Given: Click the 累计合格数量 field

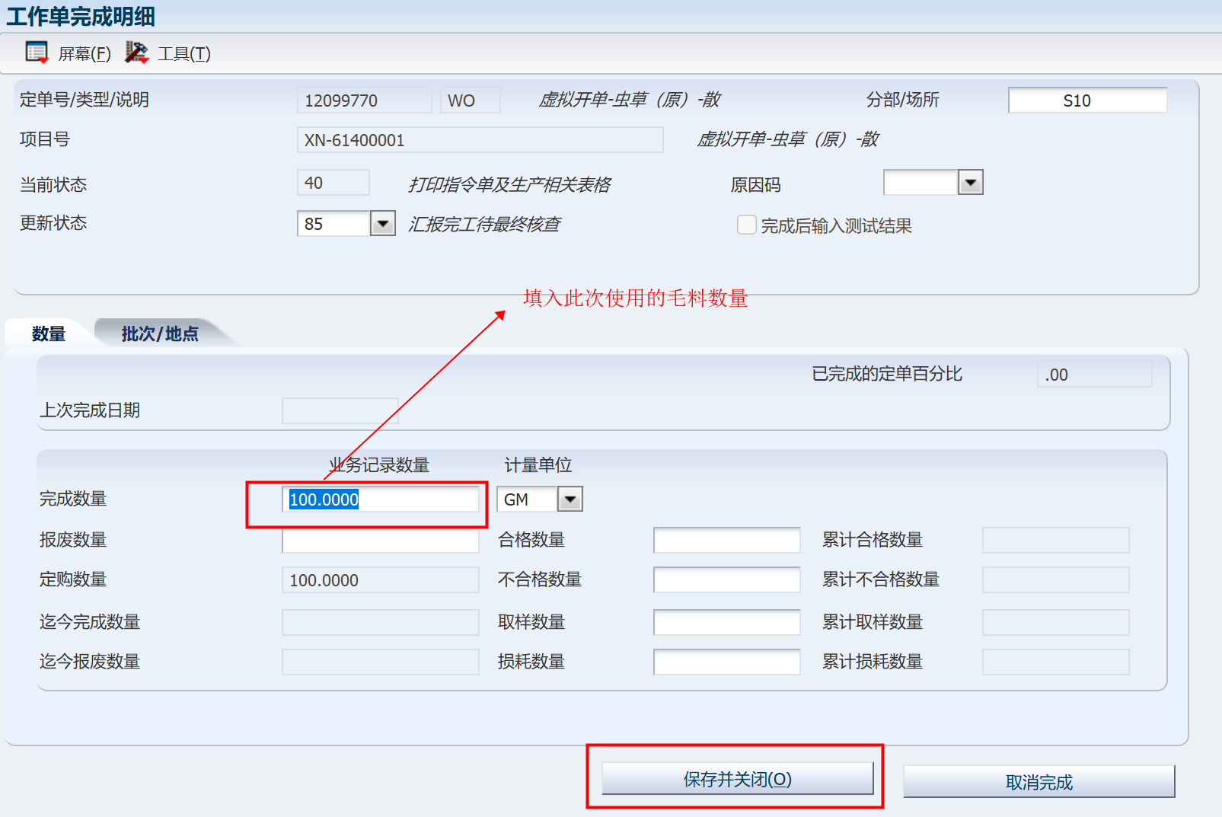Looking at the screenshot, I should click(x=1055, y=540).
